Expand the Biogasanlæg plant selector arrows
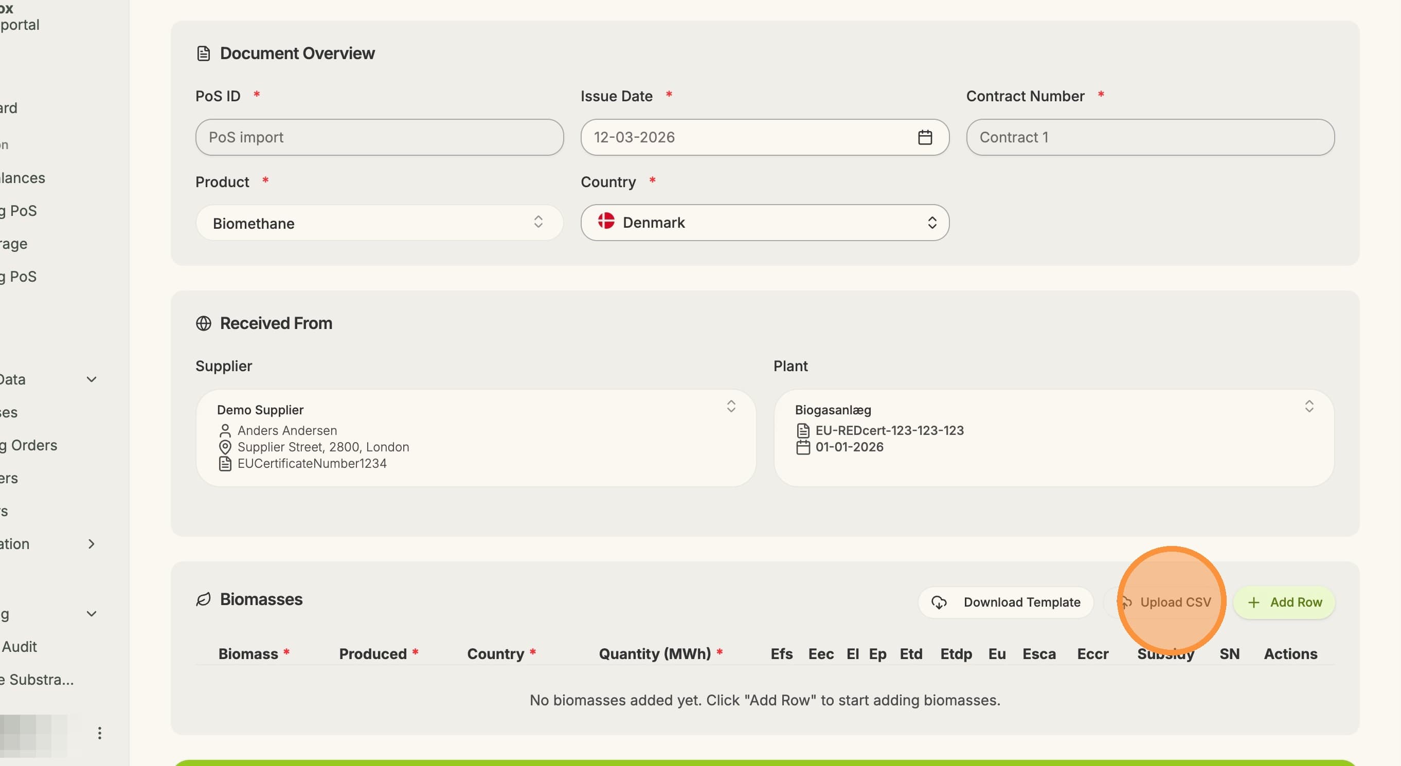 (1309, 406)
